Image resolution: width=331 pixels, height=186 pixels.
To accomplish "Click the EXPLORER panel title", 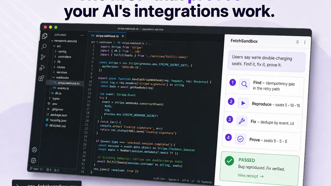I will tap(60, 35).
